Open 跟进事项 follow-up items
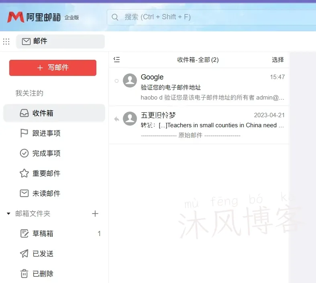 point(46,133)
